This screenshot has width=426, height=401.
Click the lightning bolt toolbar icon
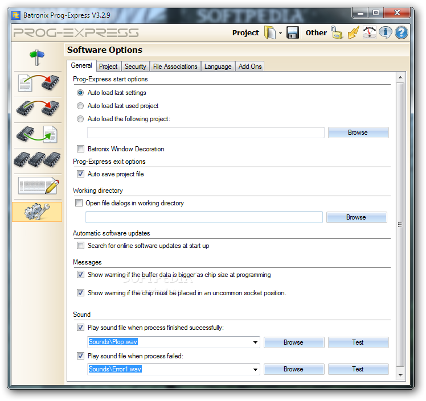[354, 32]
